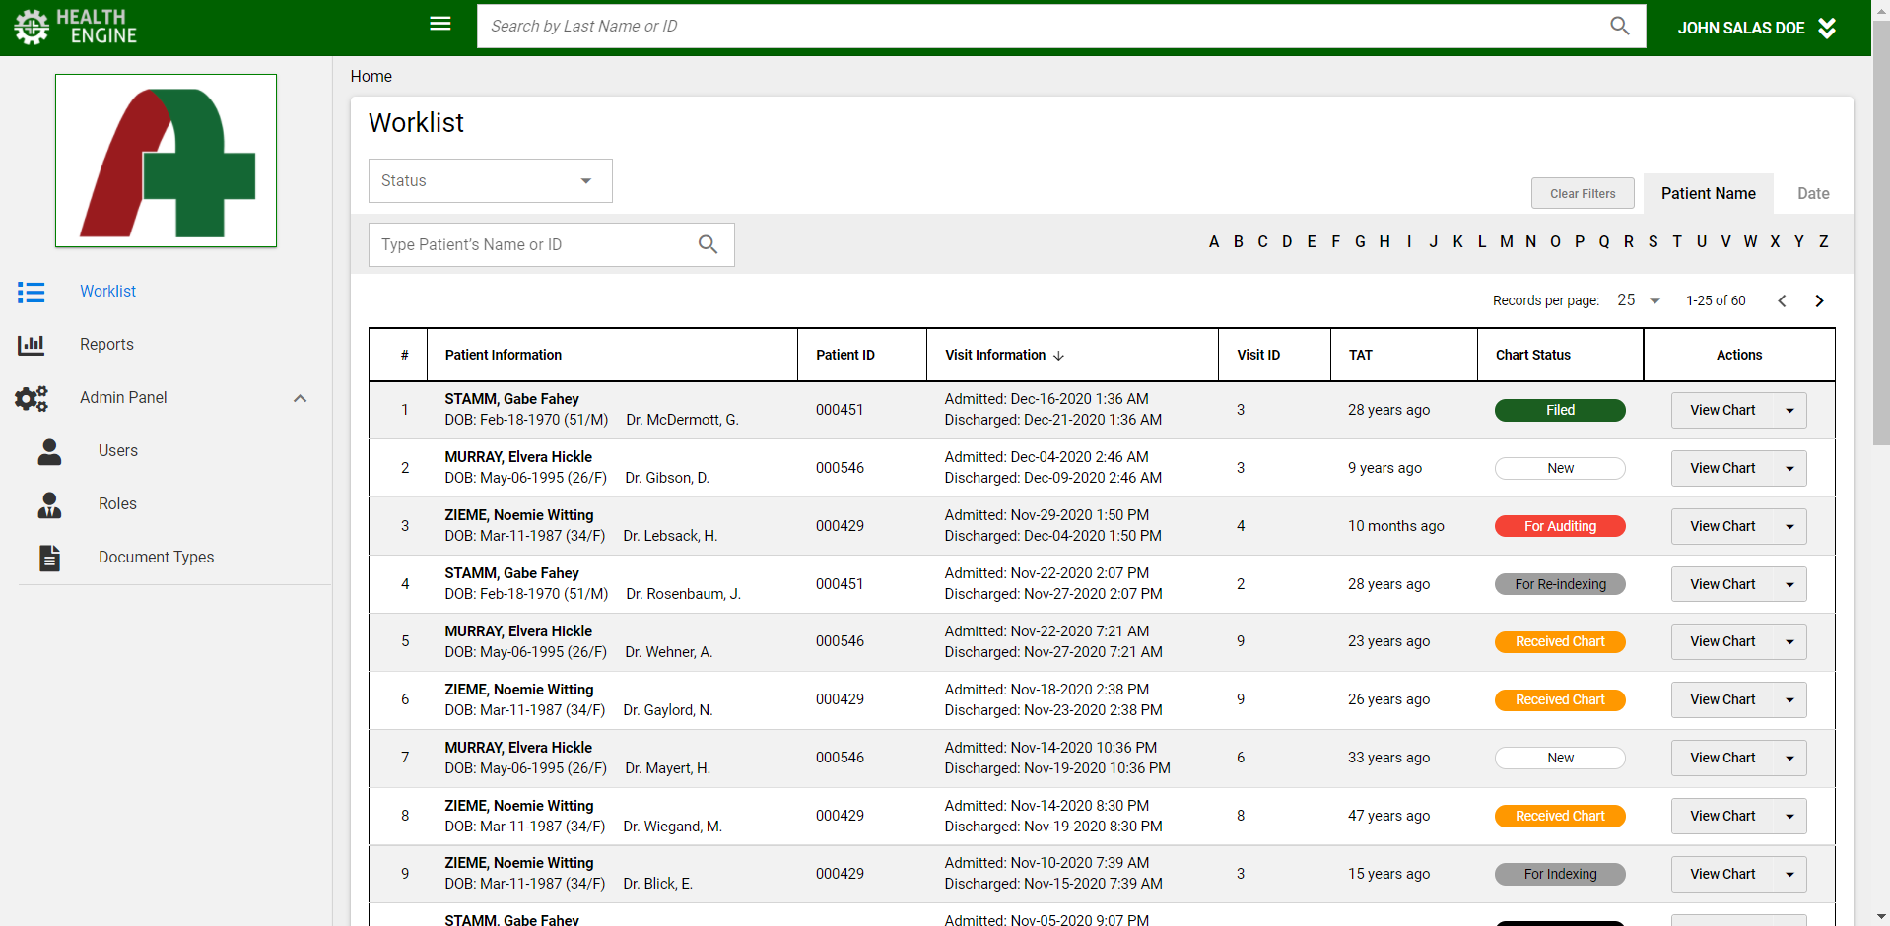Image resolution: width=1890 pixels, height=926 pixels.
Task: Open the John Salas Doe user menu
Action: 1757,28
